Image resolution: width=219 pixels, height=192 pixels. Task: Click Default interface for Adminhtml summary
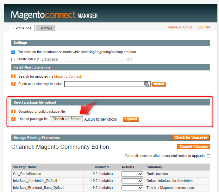tap(170, 181)
